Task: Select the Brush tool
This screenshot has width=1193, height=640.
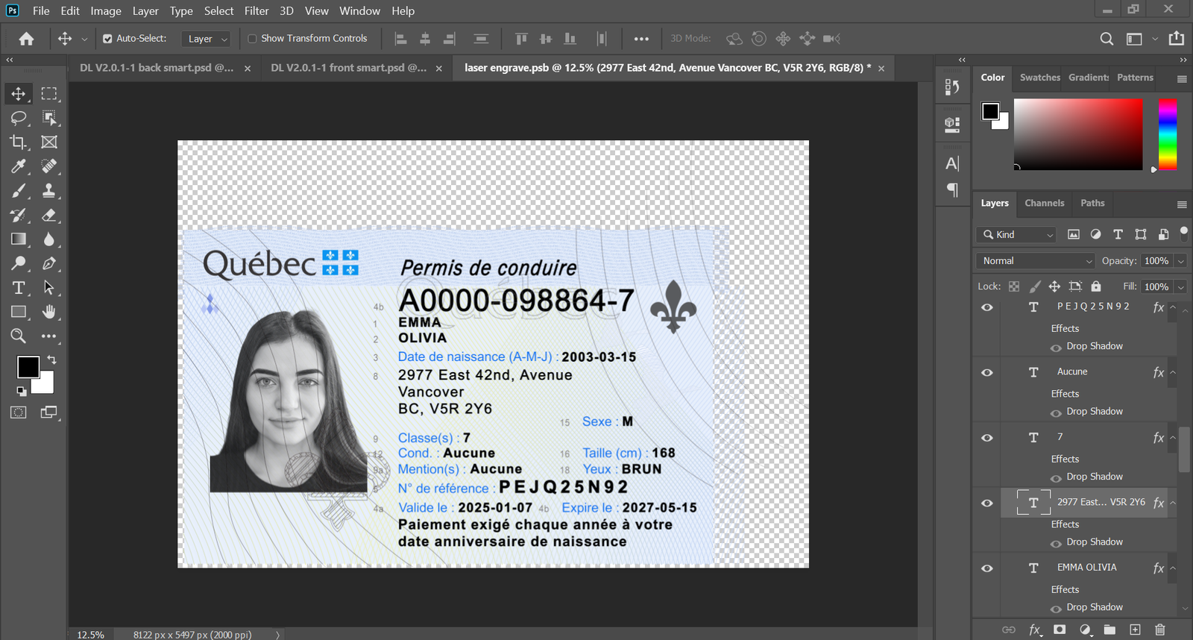Action: point(19,191)
